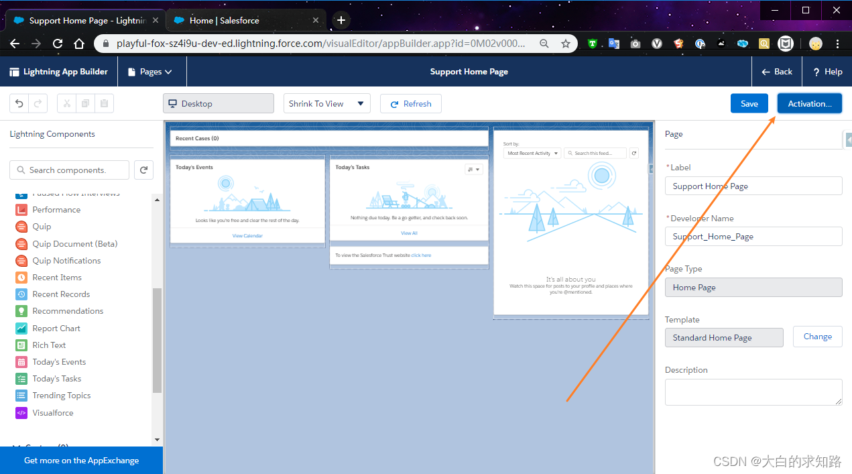Open the Pages dropdown menu
The width and height of the screenshot is (852, 474).
click(x=151, y=72)
